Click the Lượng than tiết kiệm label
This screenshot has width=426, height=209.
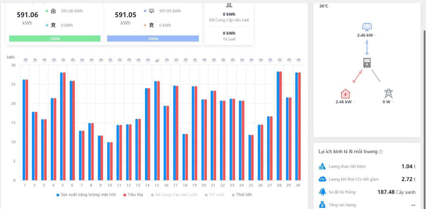(347, 166)
